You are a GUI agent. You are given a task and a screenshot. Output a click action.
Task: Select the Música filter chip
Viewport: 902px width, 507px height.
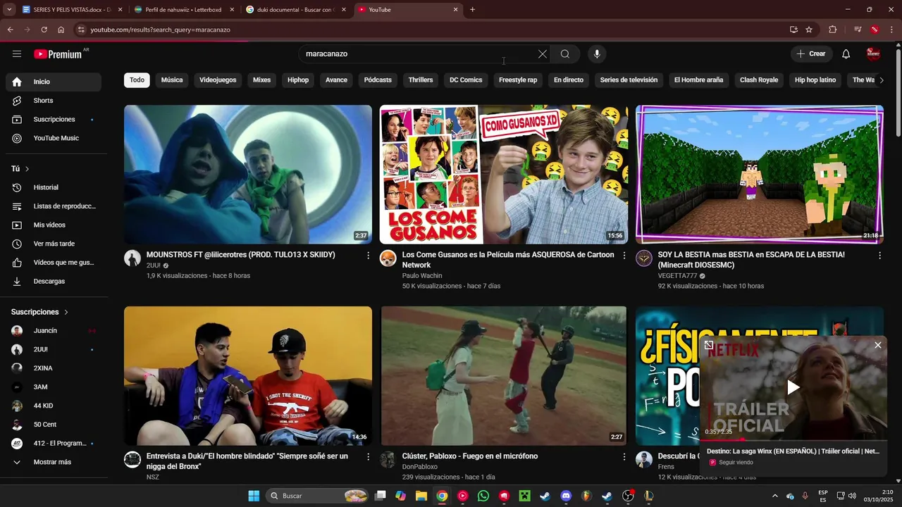[x=172, y=80]
